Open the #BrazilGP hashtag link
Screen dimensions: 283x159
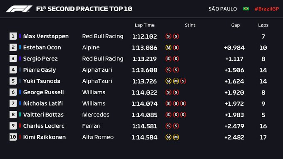tap(267, 9)
